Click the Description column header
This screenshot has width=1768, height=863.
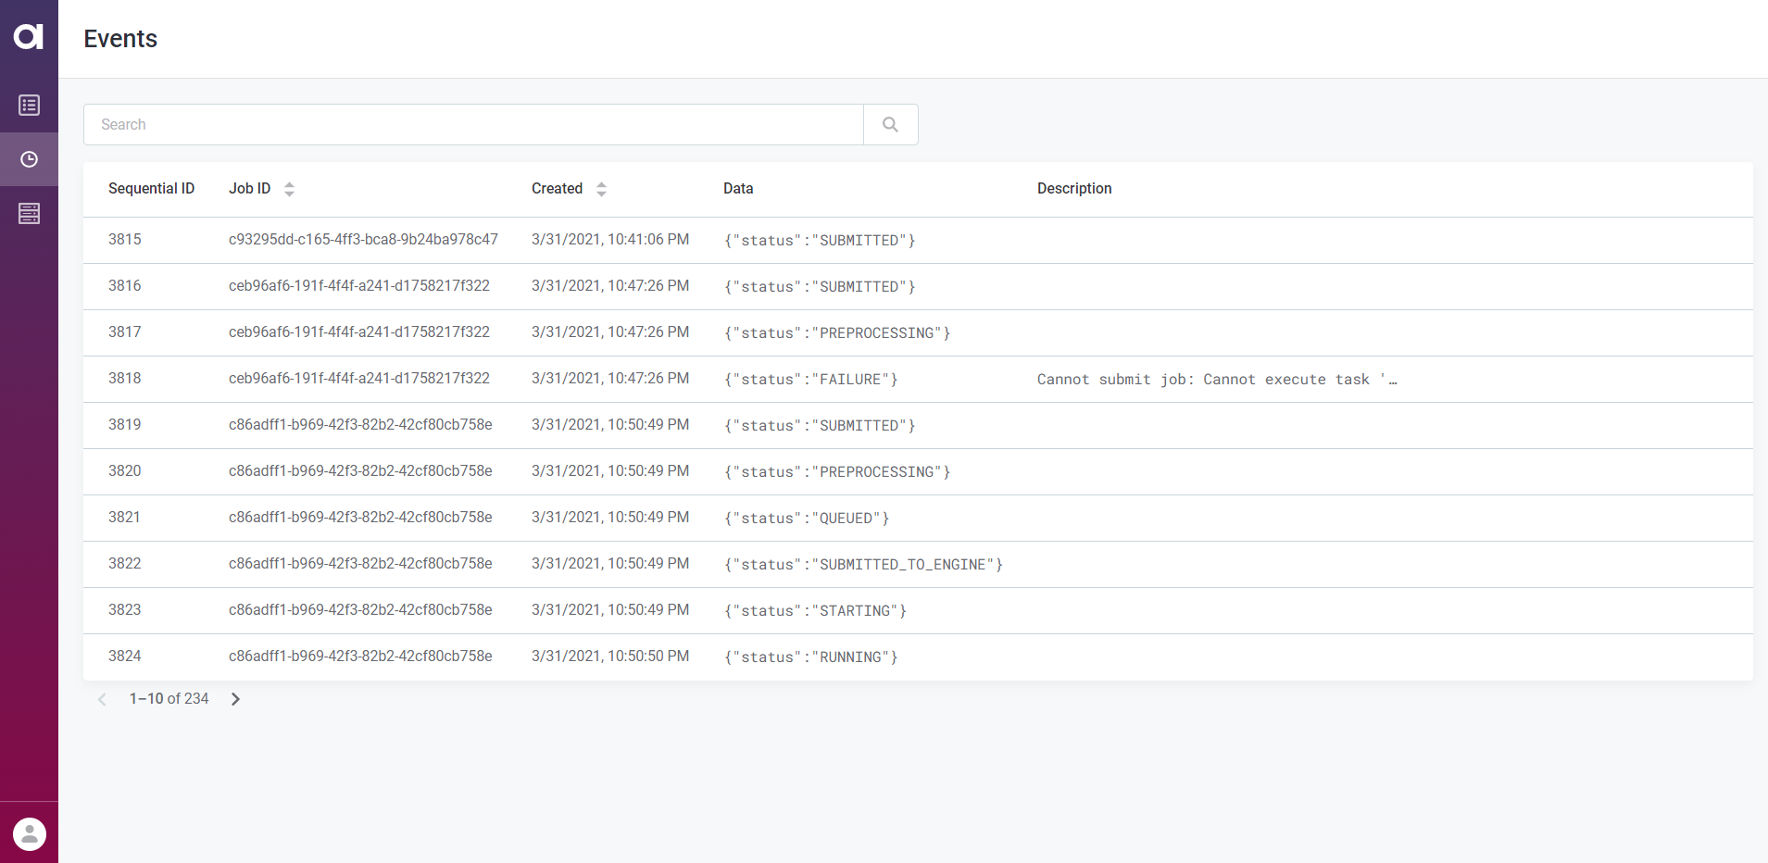[x=1073, y=189]
